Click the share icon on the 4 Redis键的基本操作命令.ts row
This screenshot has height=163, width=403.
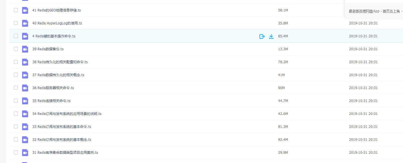(x=262, y=36)
